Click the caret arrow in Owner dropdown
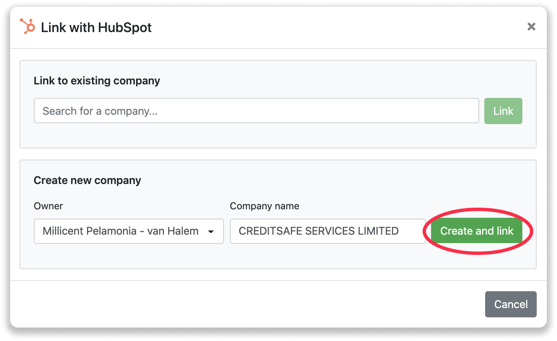 (210, 231)
